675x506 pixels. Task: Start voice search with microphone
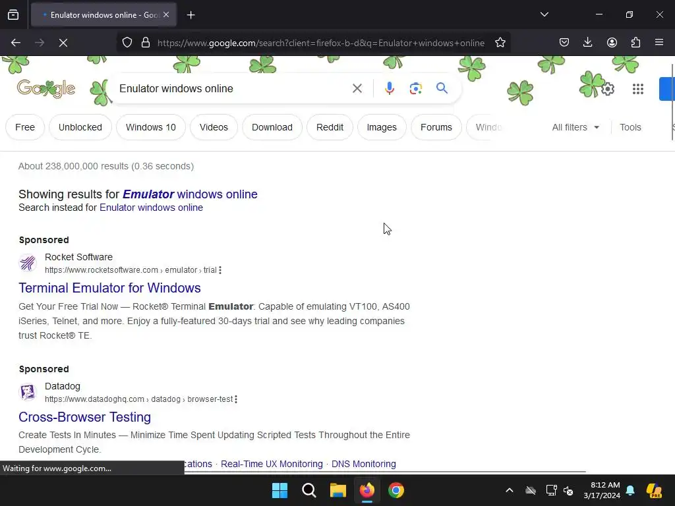(389, 88)
